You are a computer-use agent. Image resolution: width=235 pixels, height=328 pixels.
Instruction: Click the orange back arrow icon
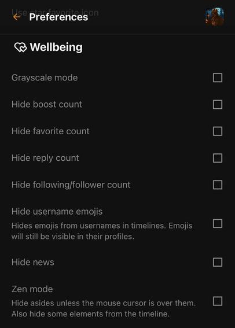click(17, 17)
